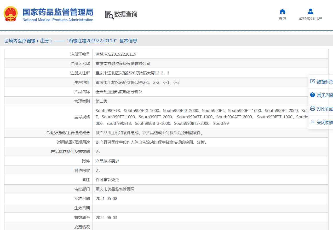This screenshot has height=230, width=333.
Task: Click the 型号规格 row label
Action: [x=82, y=117]
